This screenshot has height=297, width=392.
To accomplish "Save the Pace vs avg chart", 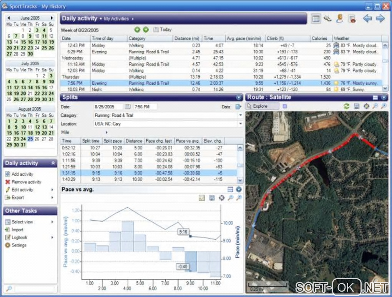I will [x=212, y=198].
